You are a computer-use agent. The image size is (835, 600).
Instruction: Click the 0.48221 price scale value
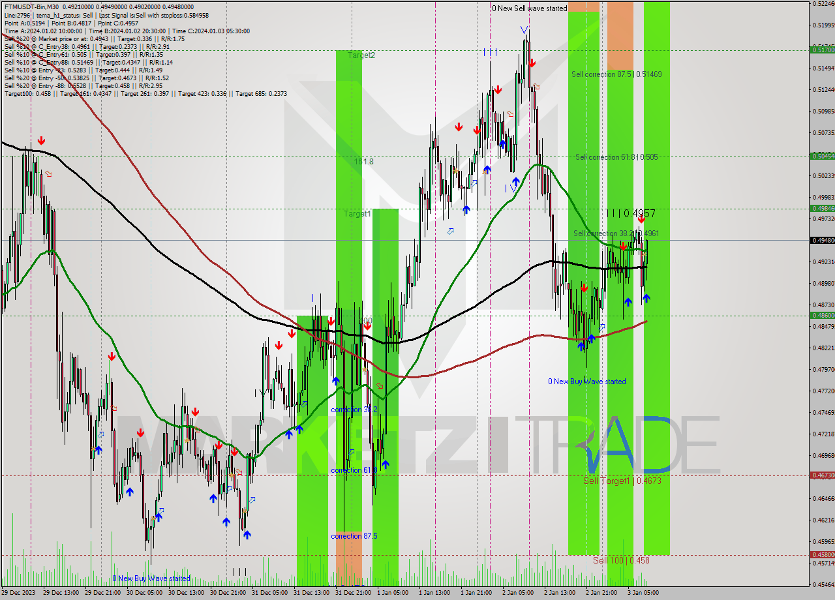click(x=824, y=348)
